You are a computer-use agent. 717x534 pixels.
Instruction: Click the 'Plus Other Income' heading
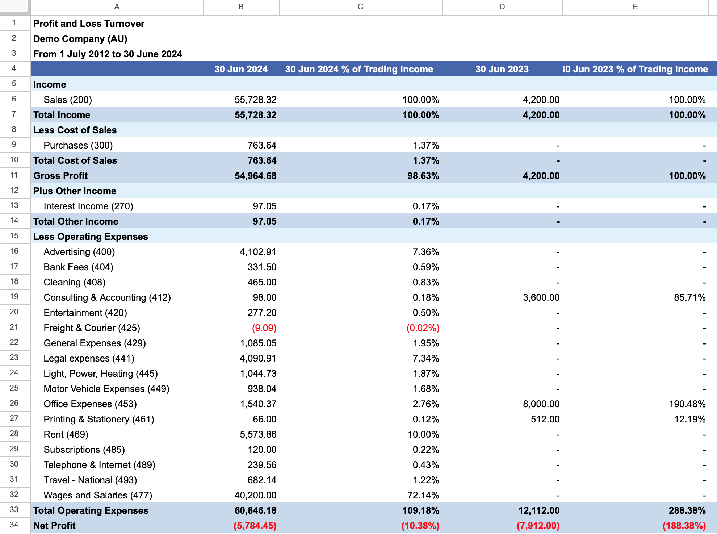click(75, 191)
